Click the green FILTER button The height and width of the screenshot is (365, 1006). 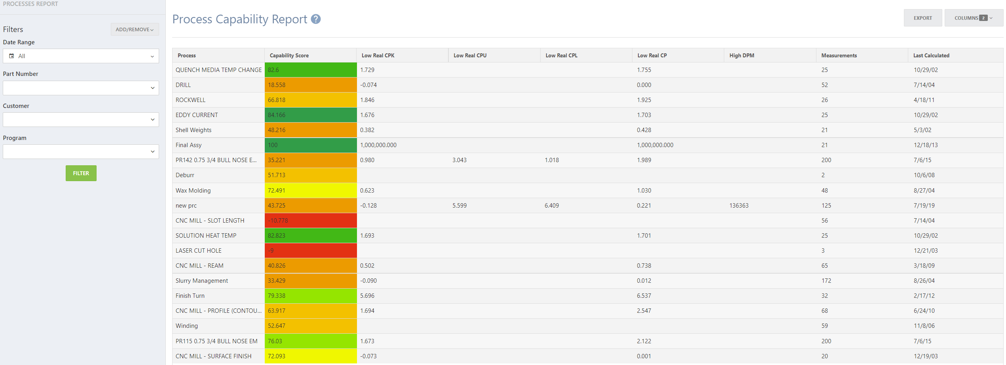tap(81, 173)
